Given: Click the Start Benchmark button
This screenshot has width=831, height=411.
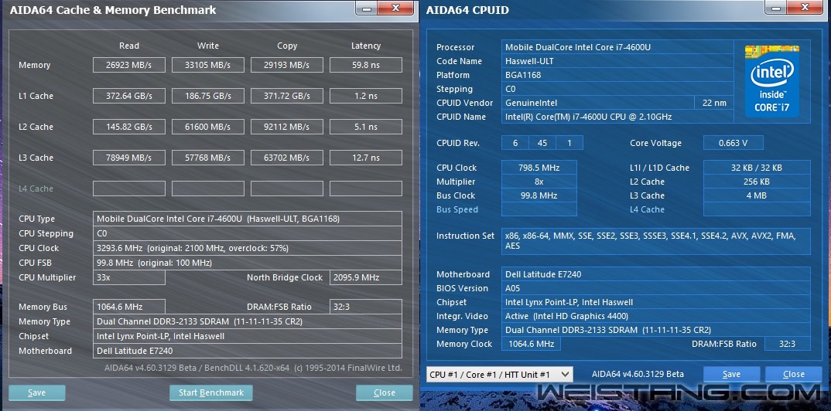Looking at the screenshot, I should click(x=211, y=392).
